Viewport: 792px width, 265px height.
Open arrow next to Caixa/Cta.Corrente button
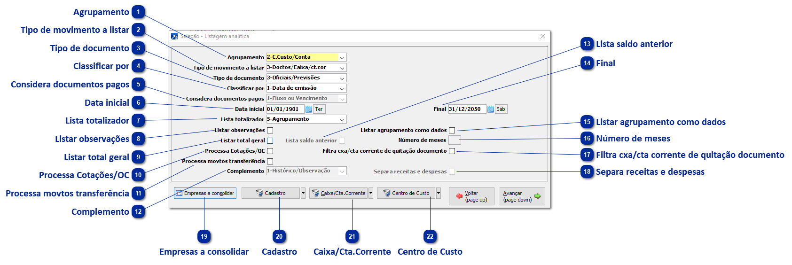point(371,193)
